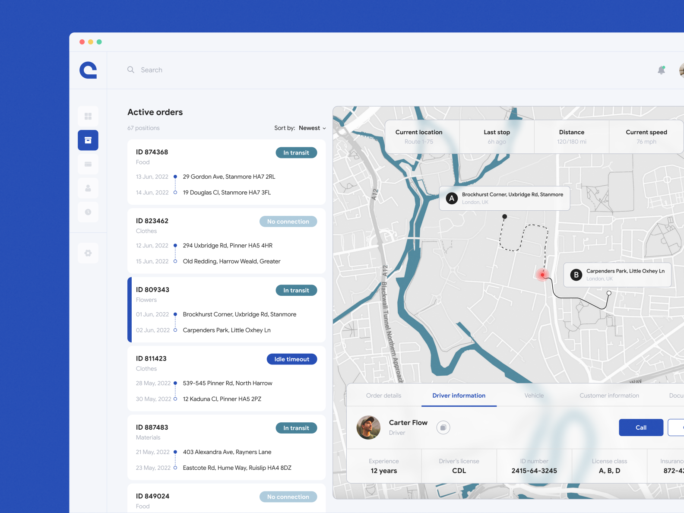
Task: Click the red current position marker on map
Action: click(542, 275)
